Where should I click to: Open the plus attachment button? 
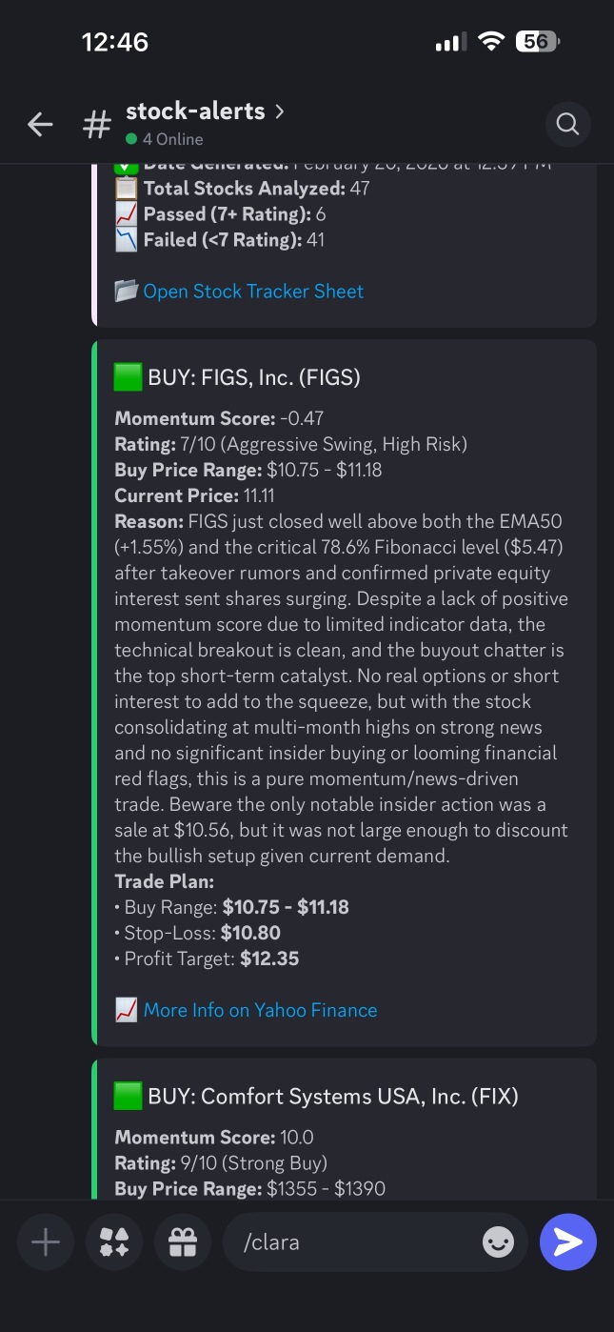point(46,1241)
